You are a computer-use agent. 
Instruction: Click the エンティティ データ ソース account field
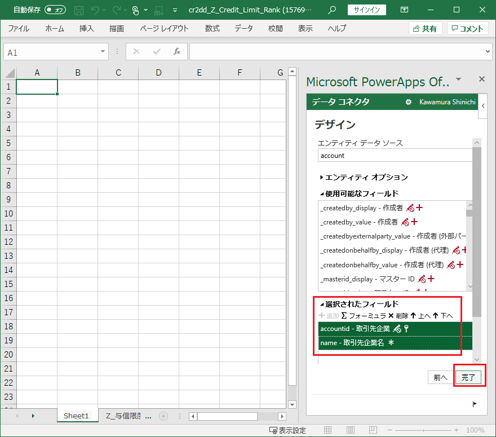click(x=395, y=156)
